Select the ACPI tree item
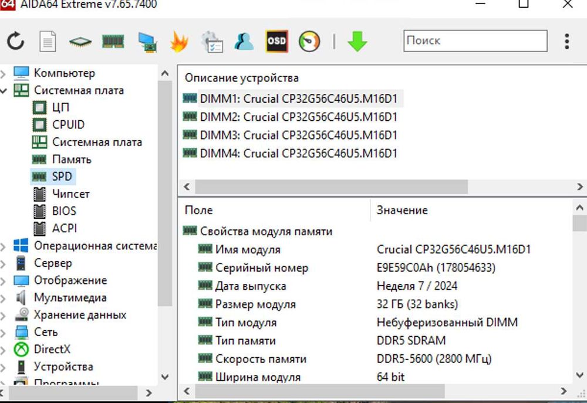 click(x=65, y=228)
